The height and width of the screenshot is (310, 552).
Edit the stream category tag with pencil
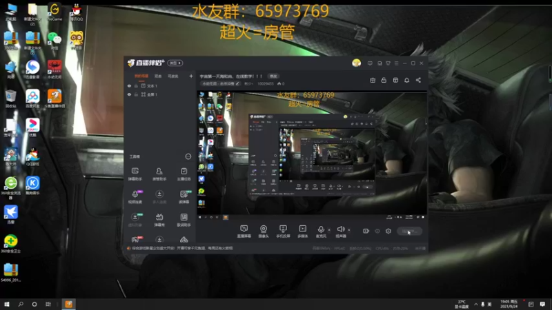[x=220, y=83]
